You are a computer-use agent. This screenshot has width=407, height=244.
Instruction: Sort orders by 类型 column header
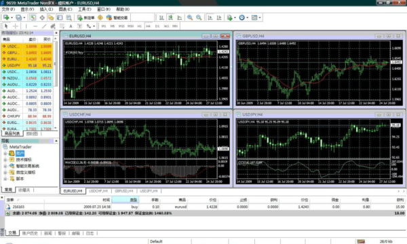click(125, 200)
